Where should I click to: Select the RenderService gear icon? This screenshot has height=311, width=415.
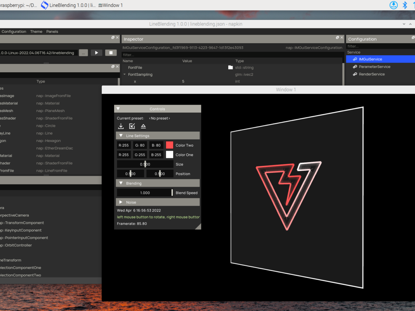[355, 74]
